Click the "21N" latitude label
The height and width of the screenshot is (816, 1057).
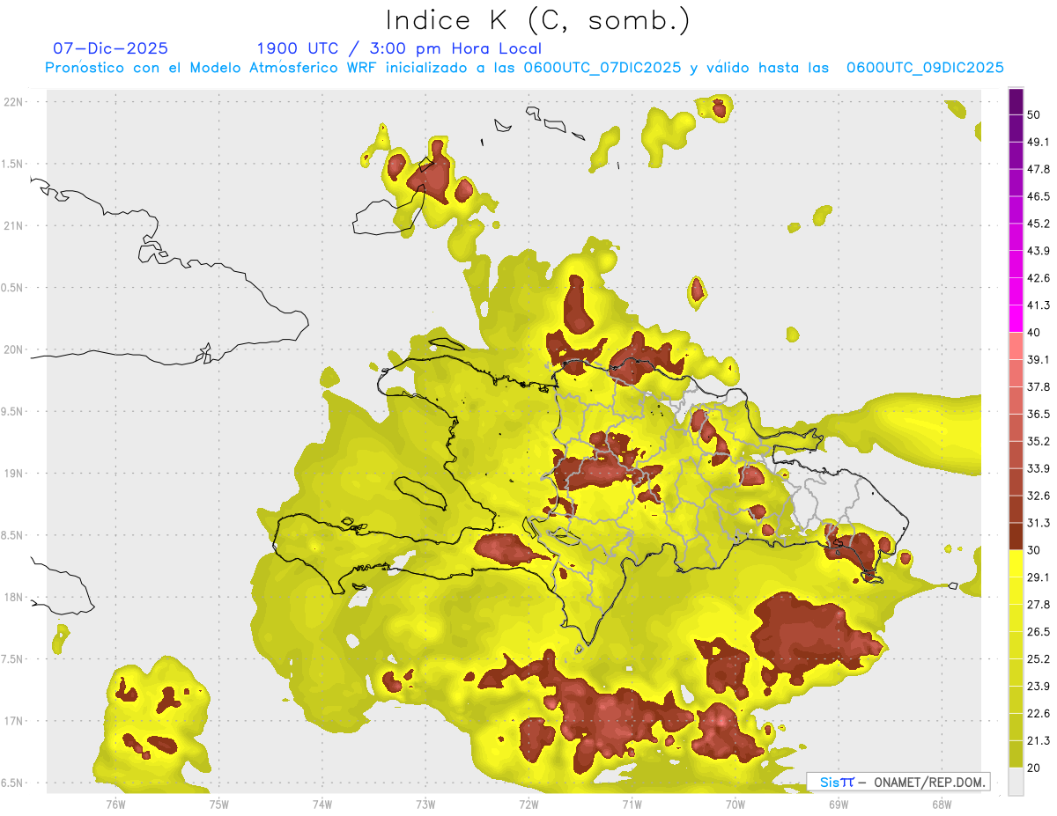tap(15, 225)
